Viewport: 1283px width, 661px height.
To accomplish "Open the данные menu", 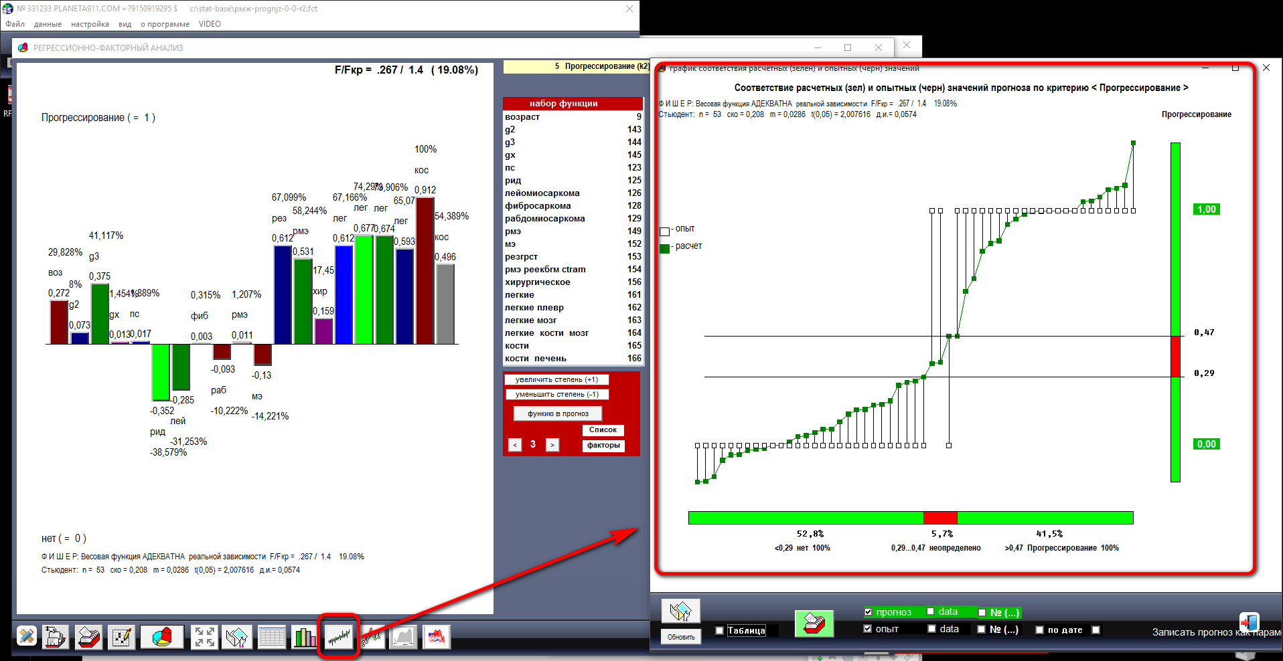I will tap(48, 24).
